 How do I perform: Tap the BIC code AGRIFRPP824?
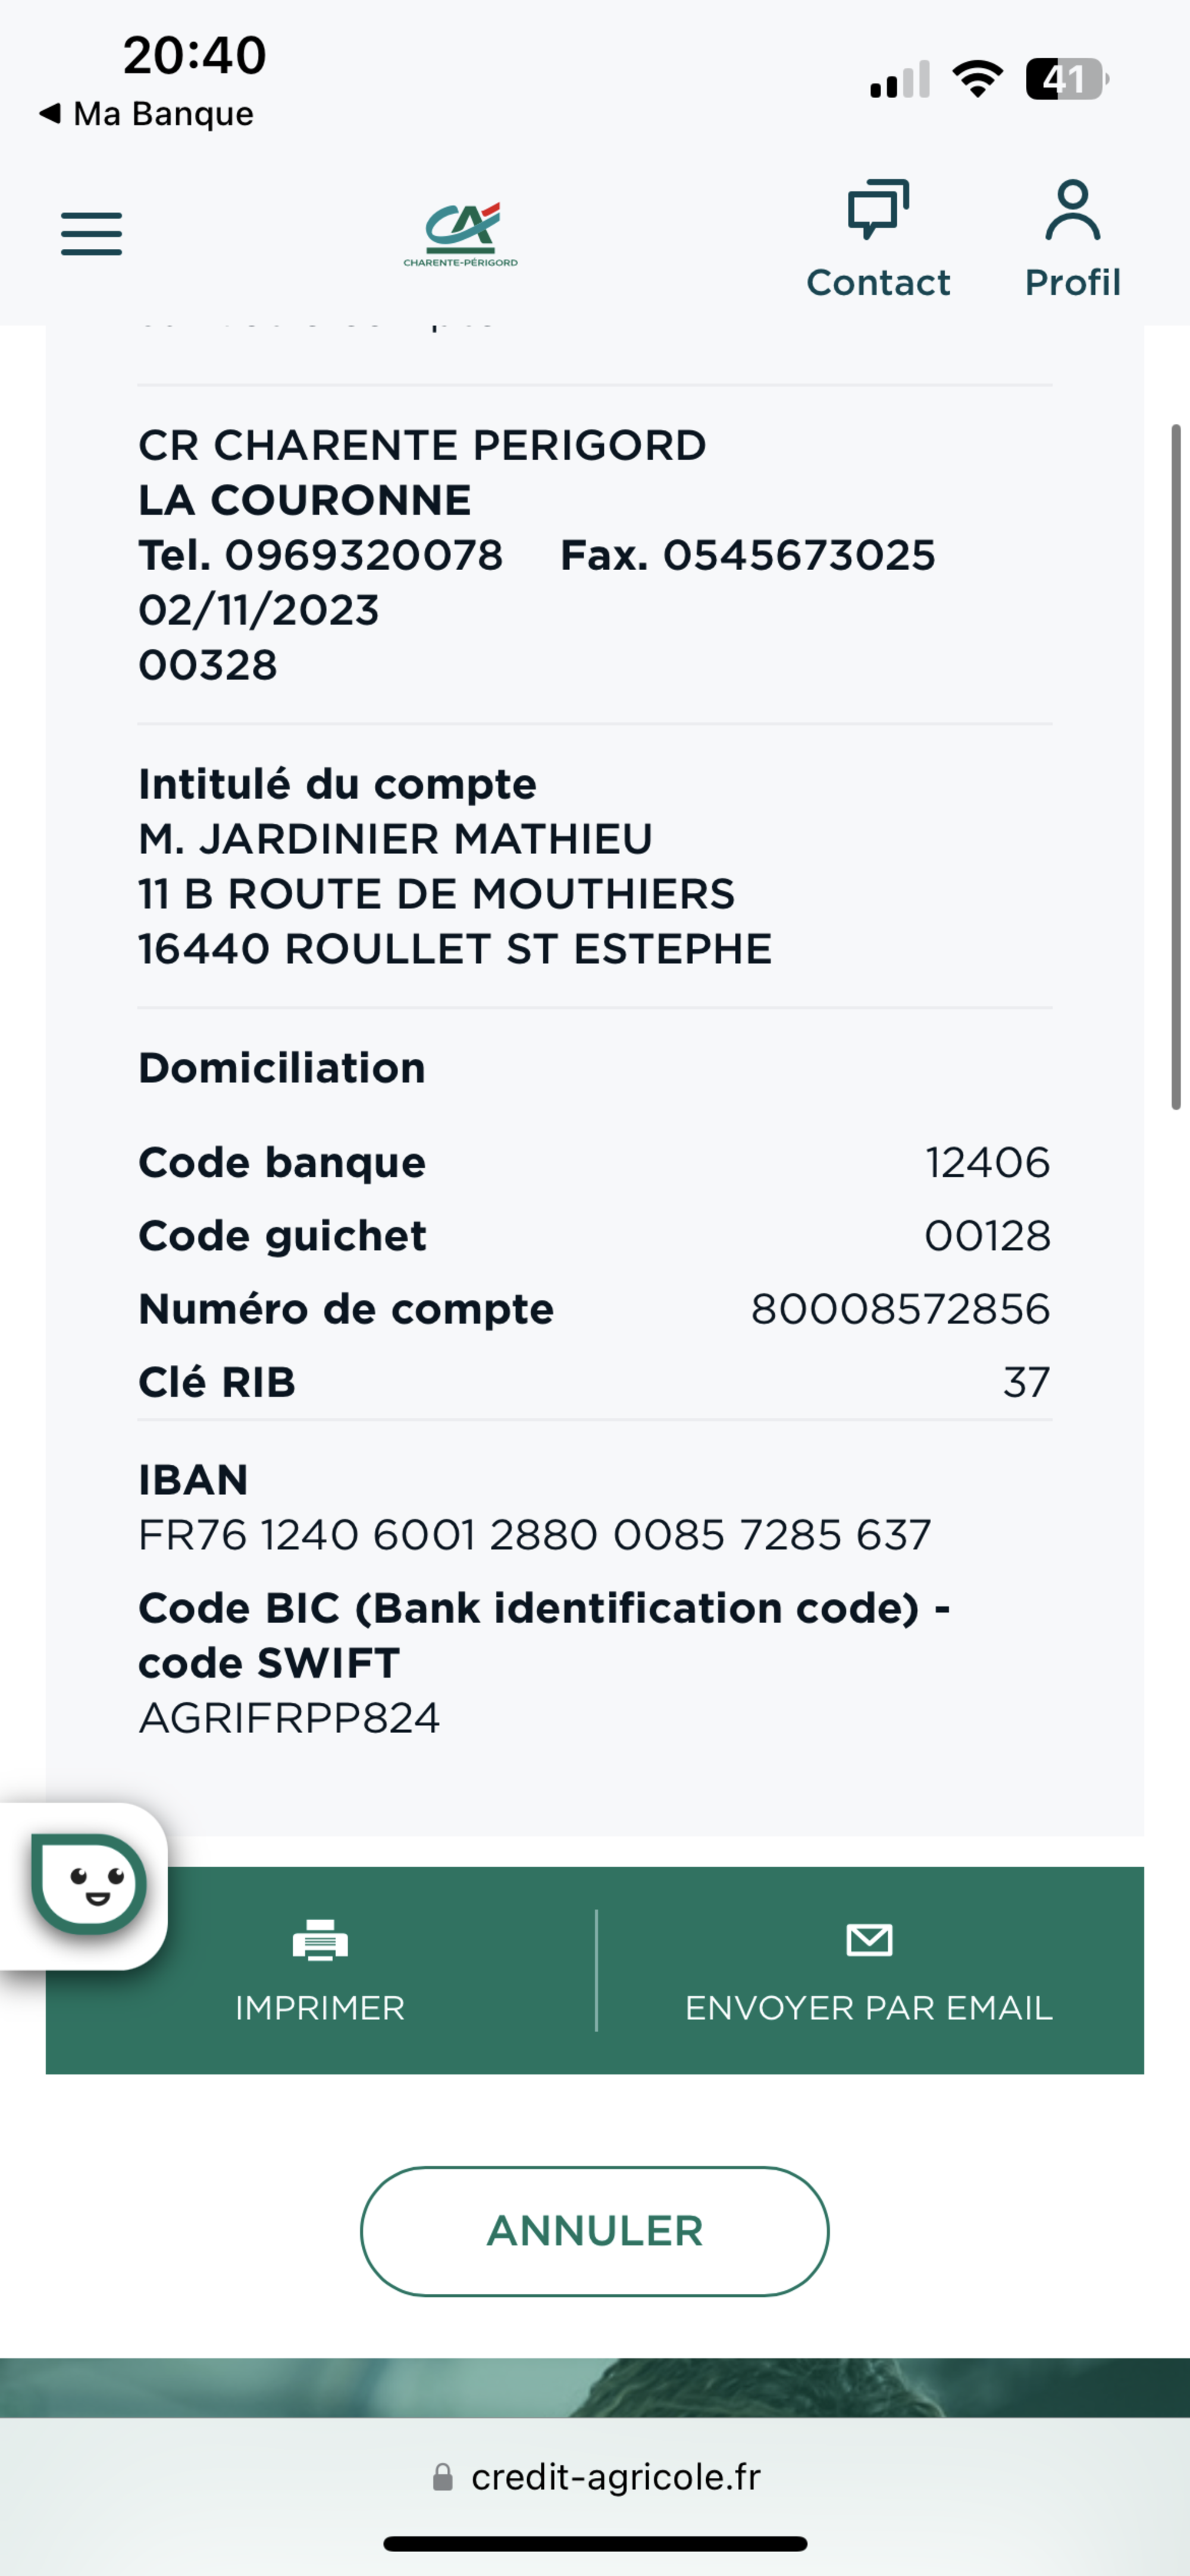click(289, 1718)
